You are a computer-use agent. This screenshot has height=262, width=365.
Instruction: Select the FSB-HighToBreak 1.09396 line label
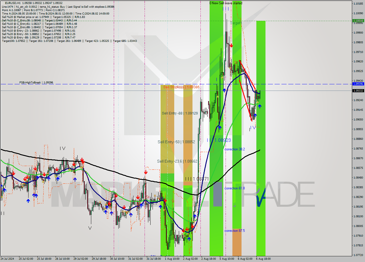(36, 82)
